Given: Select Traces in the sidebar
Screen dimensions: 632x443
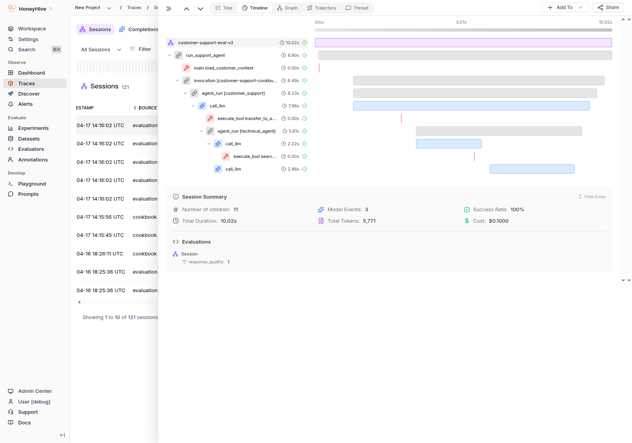Looking at the screenshot, I should click(x=26, y=83).
